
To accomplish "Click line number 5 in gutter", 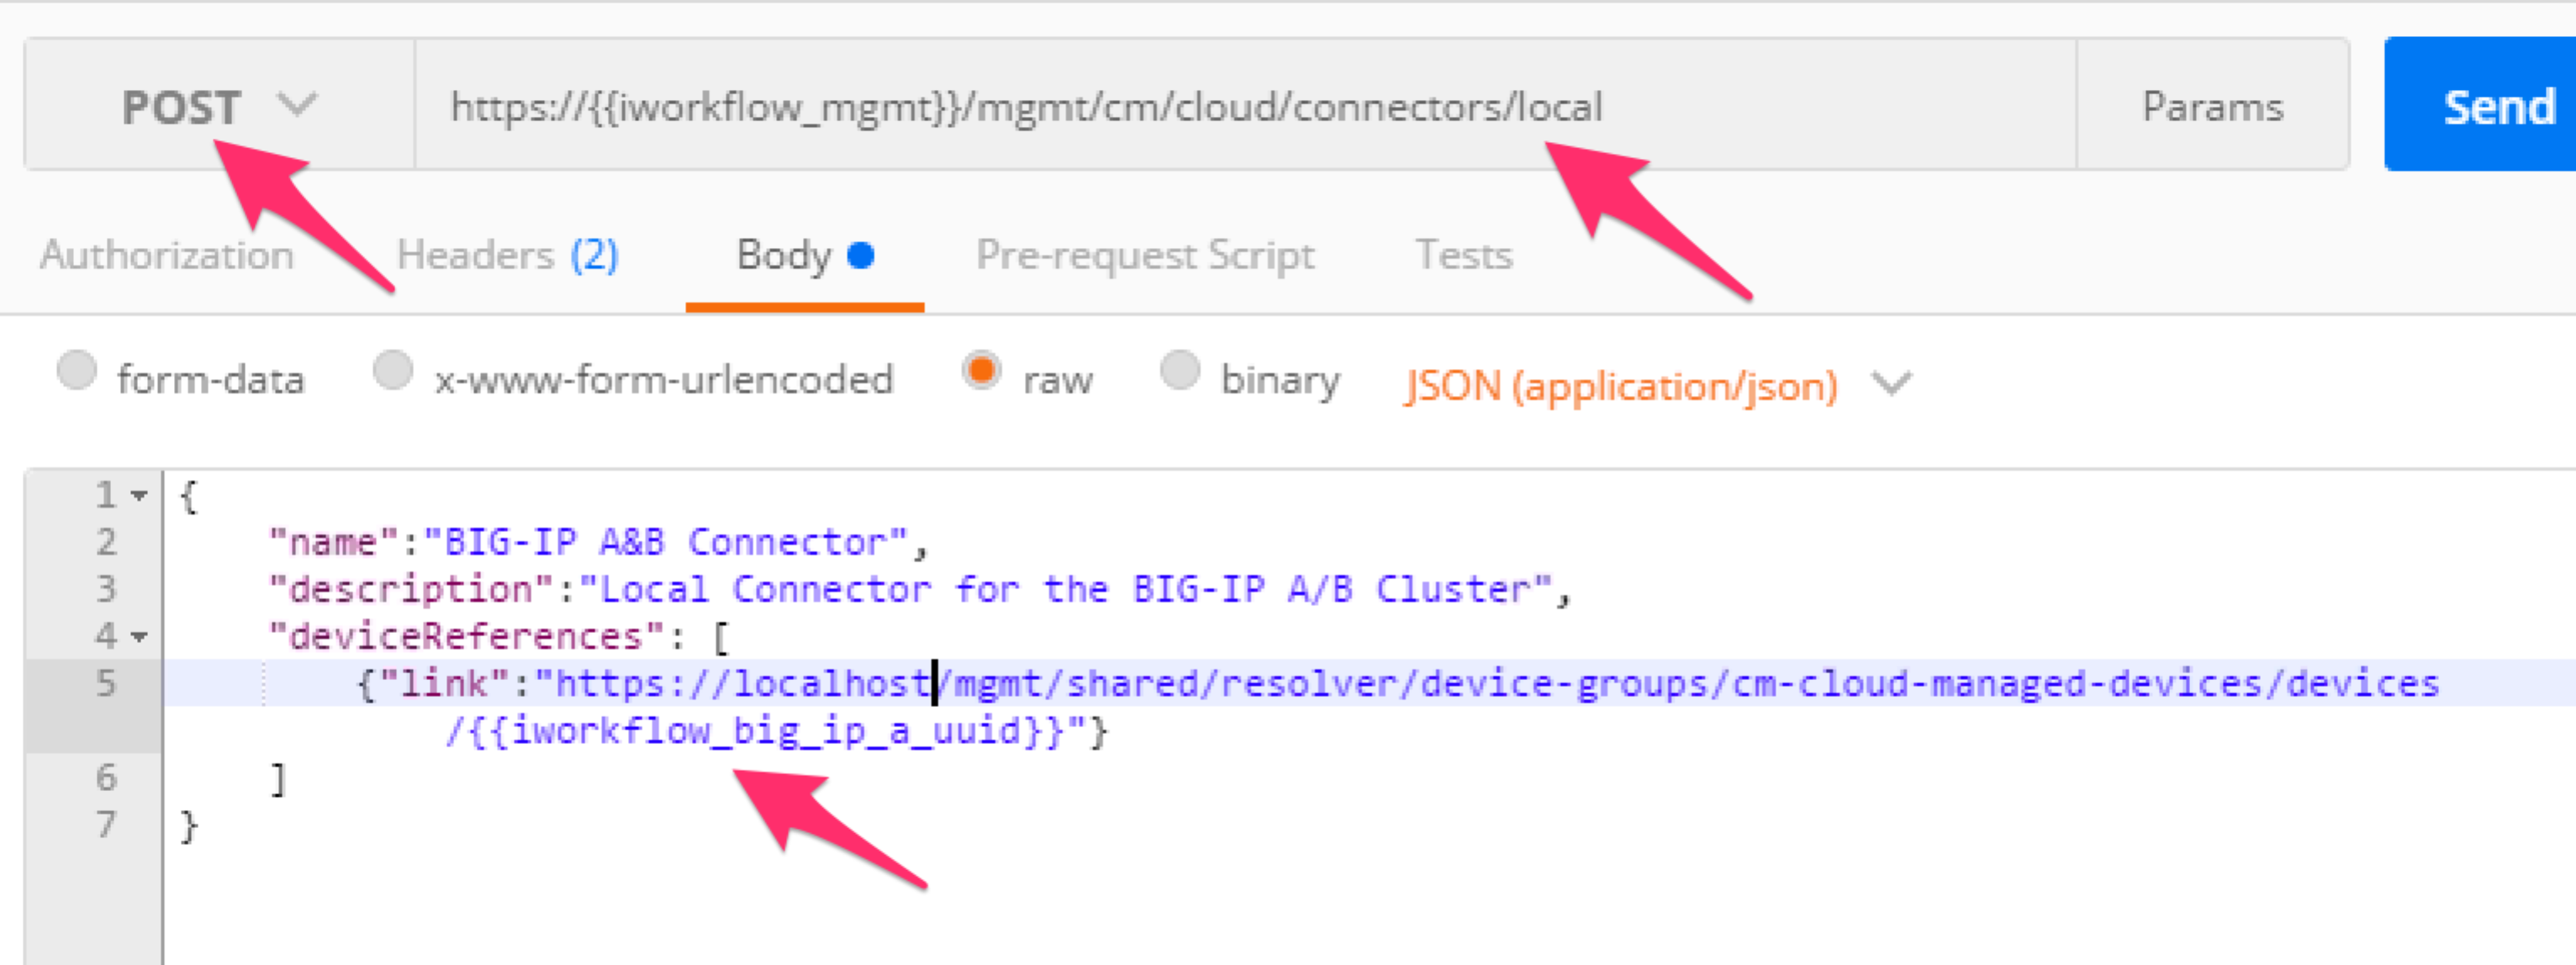I will pyautogui.click(x=106, y=683).
